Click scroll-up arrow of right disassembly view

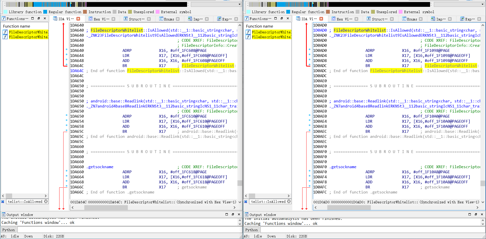483,25
